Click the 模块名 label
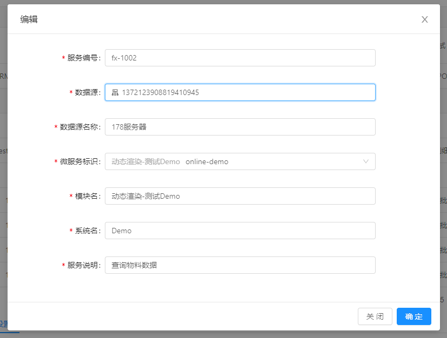 click(x=86, y=196)
